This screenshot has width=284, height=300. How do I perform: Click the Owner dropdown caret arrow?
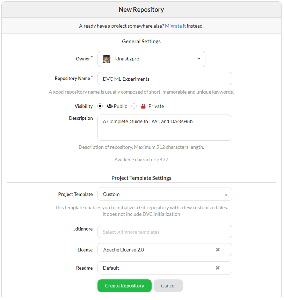click(199, 59)
